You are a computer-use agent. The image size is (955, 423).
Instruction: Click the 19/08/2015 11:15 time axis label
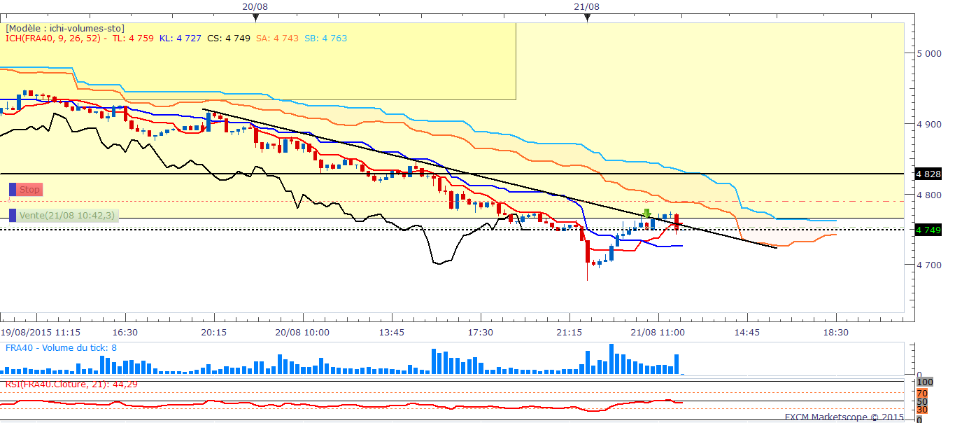click(x=40, y=332)
